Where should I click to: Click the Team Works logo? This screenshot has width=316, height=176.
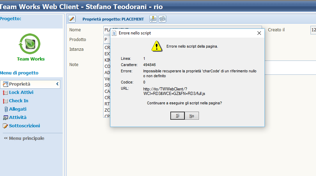tap(30, 43)
